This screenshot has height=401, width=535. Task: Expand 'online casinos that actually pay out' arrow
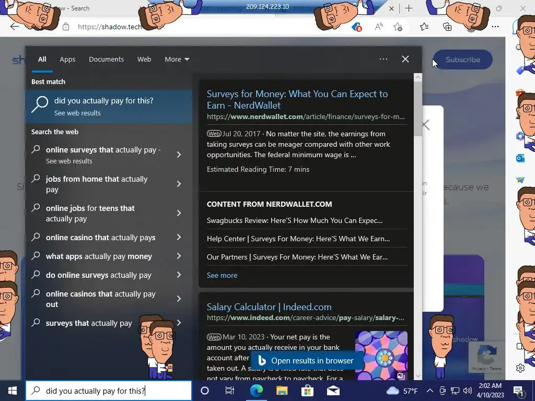pyautogui.click(x=179, y=299)
